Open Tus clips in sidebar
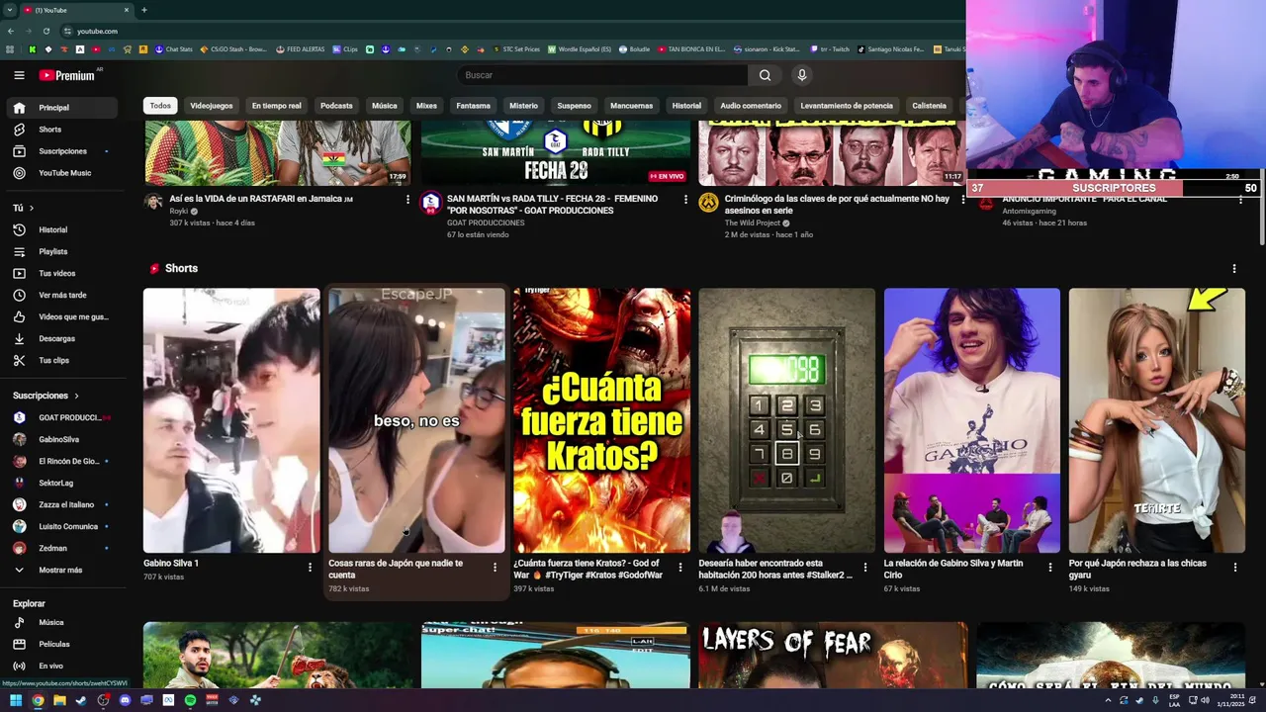The width and height of the screenshot is (1266, 712). tap(63, 360)
